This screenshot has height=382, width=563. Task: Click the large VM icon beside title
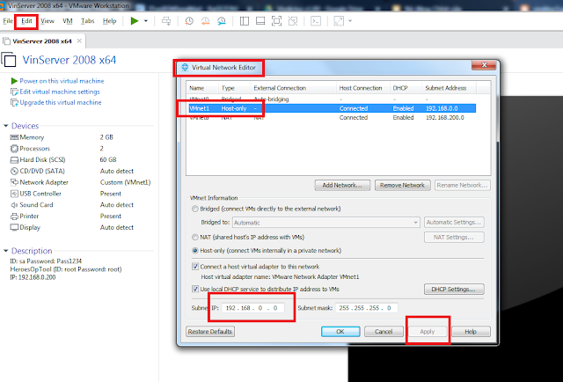(10, 60)
